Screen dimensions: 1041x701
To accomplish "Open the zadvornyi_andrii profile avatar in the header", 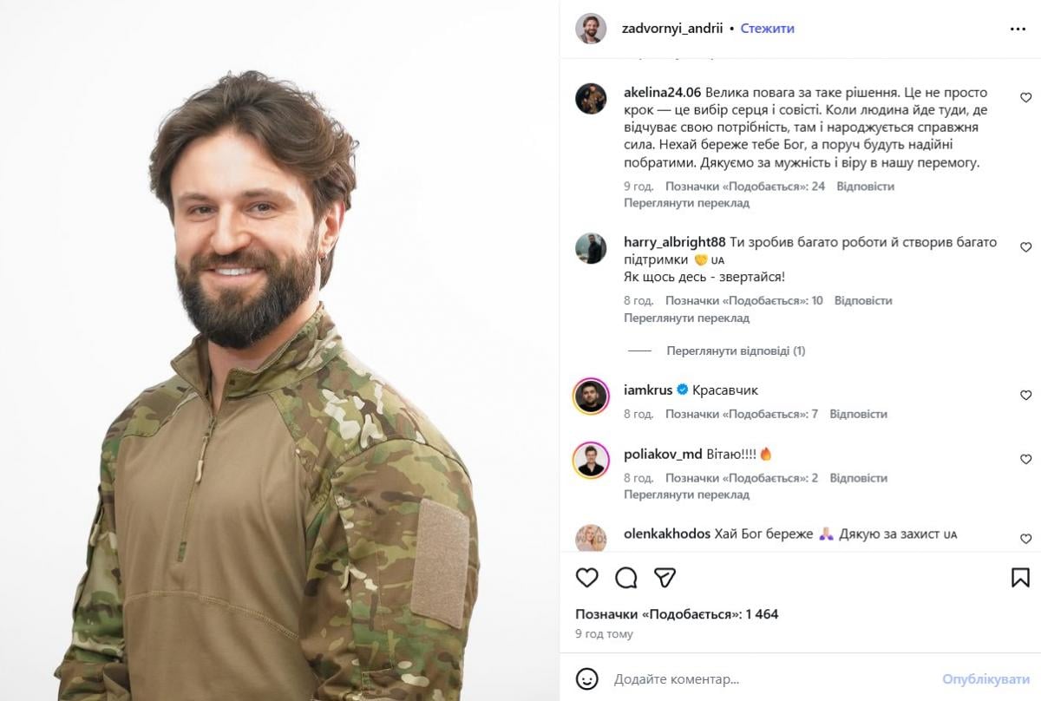I will (x=591, y=29).
